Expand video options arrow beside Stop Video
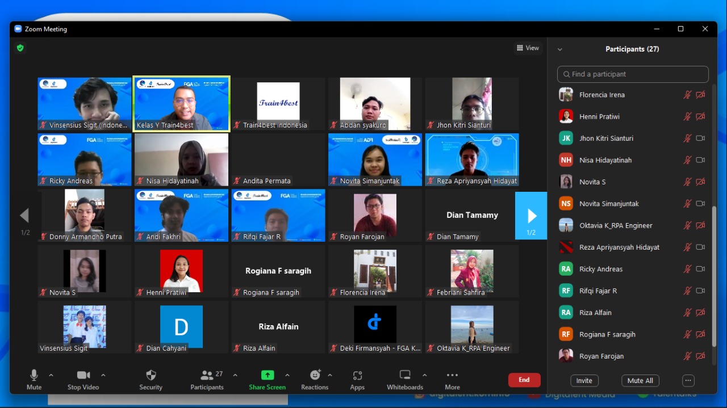The width and height of the screenshot is (727, 408). [x=103, y=375]
